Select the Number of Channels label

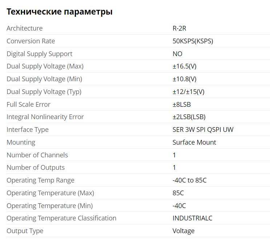pos(37,155)
